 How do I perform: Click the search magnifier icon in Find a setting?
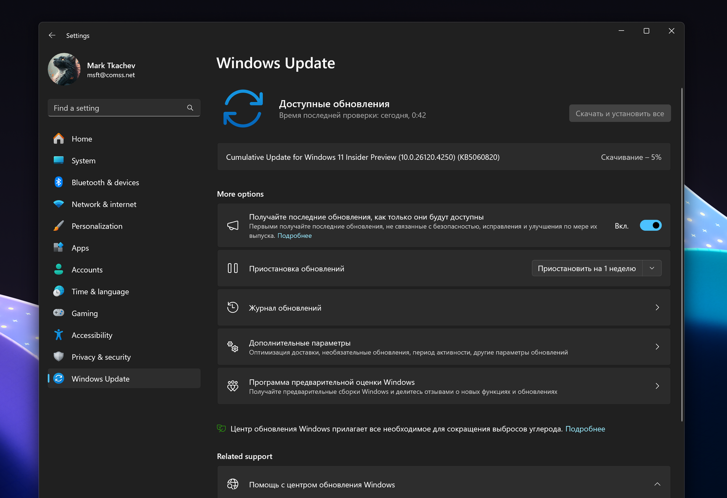[190, 108]
